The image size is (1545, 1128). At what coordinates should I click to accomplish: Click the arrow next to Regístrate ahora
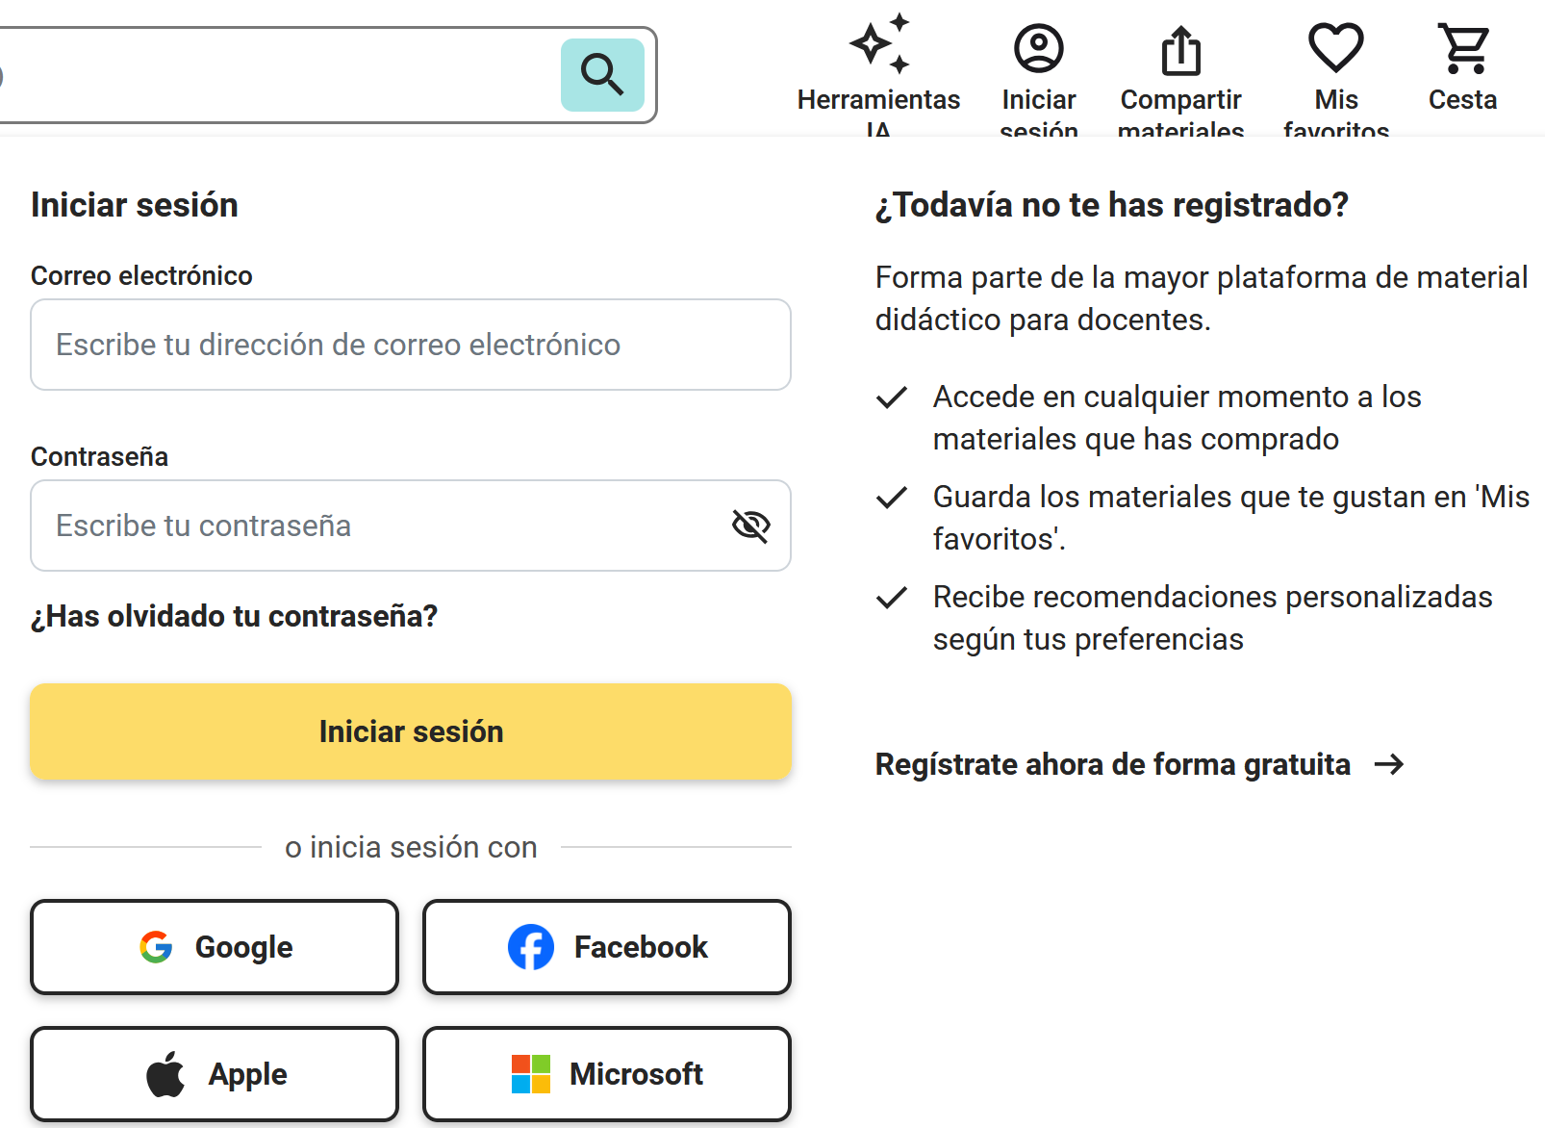tap(1389, 764)
